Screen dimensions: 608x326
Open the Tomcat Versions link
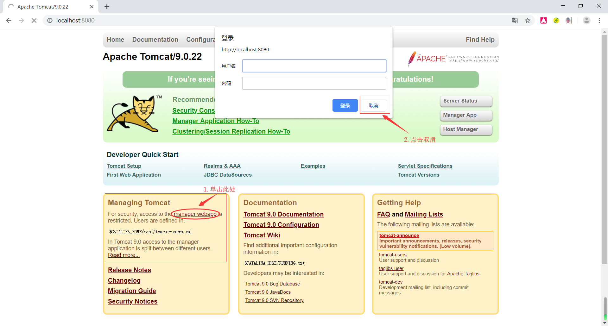[x=418, y=175]
